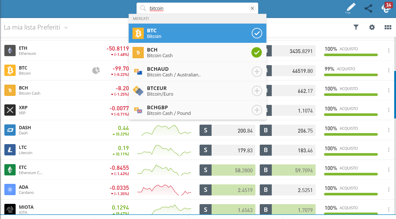Add BTCEUR to watchlist with plus

[257, 91]
